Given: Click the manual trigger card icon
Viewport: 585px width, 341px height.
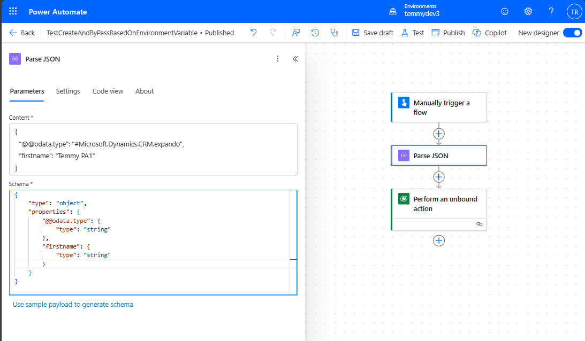Looking at the screenshot, I should [404, 103].
